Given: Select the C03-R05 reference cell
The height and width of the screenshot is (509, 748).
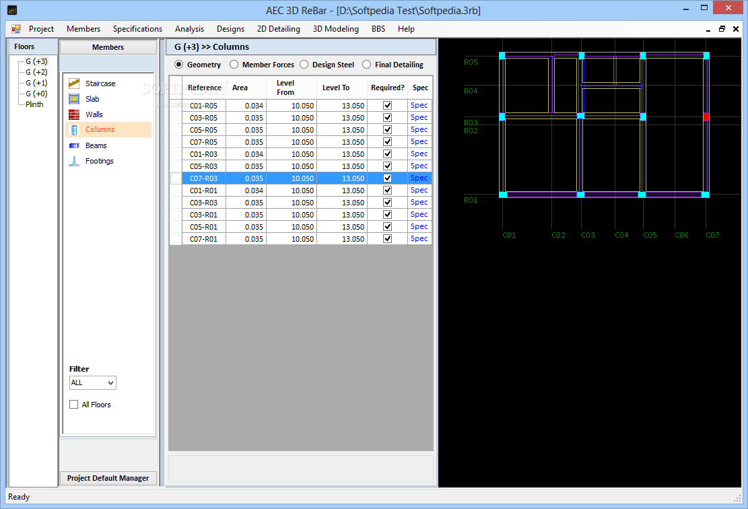Looking at the screenshot, I should (204, 118).
